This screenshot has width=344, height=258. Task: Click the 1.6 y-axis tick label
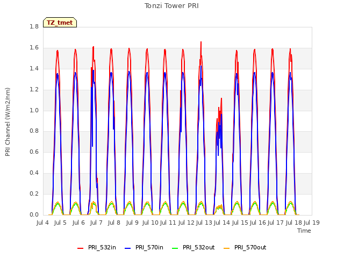tap(34, 48)
